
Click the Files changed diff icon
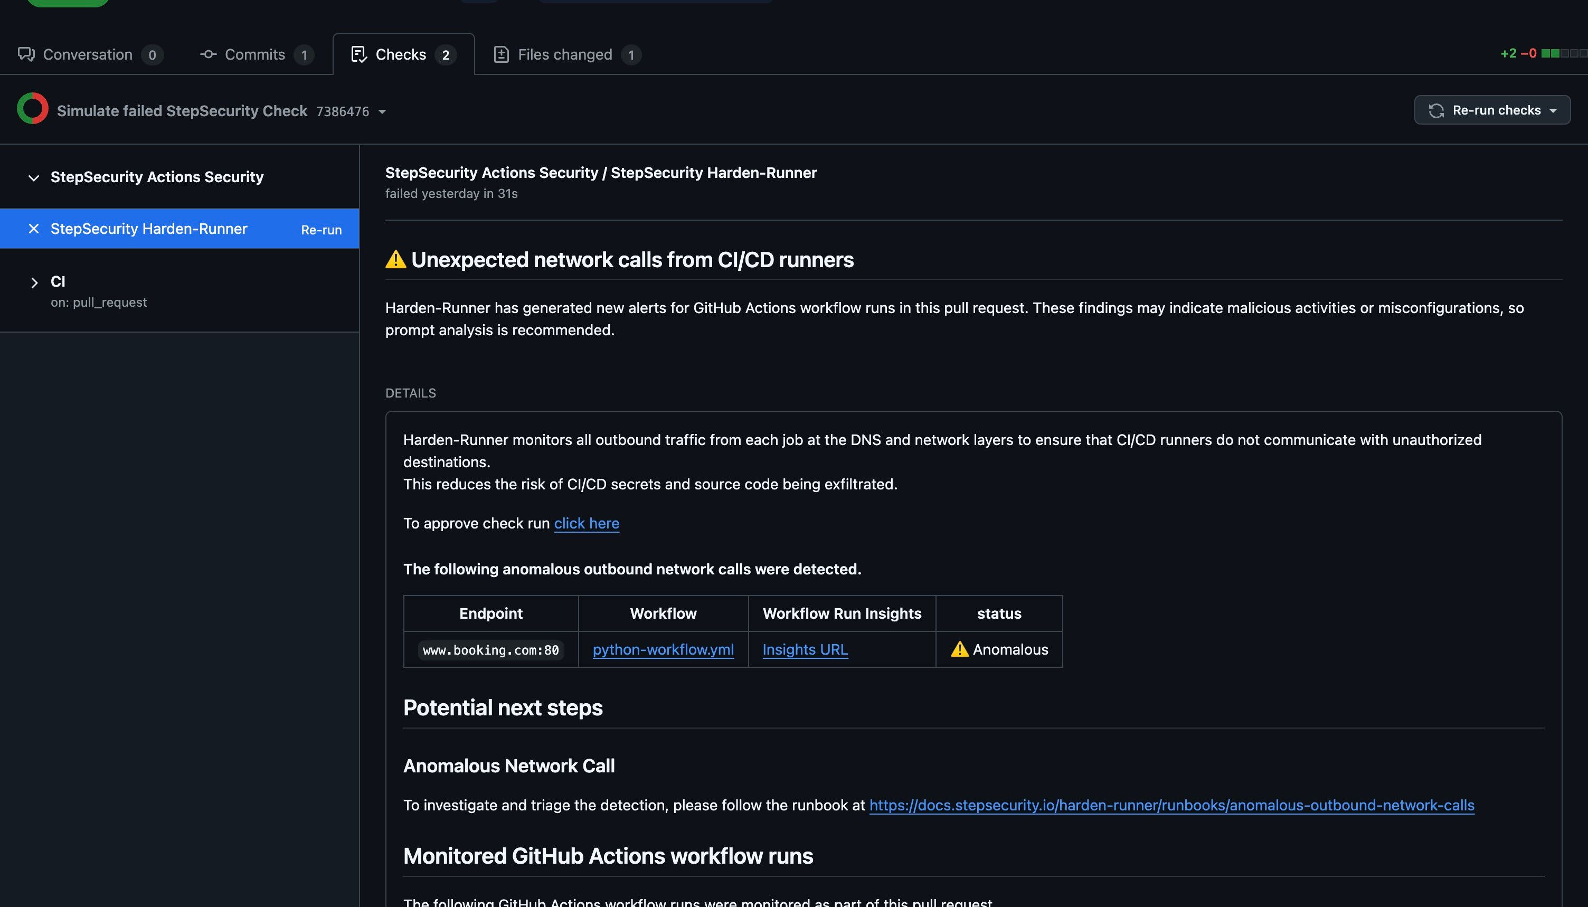click(x=502, y=55)
